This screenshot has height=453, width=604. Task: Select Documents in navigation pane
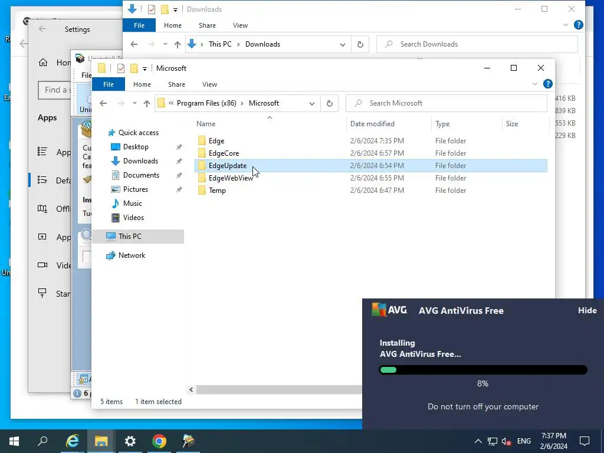pyautogui.click(x=141, y=175)
